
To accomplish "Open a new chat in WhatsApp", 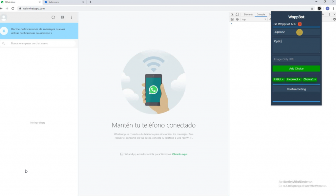I will point(62,17).
